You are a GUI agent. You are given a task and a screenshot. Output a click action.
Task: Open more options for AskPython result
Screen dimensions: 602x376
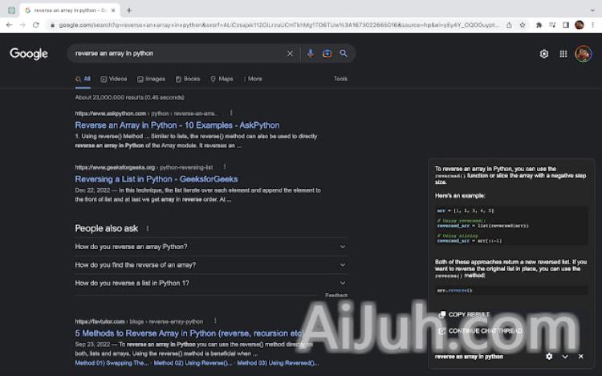click(230, 113)
